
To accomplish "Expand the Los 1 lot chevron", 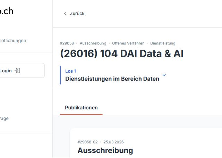I will [x=164, y=75].
